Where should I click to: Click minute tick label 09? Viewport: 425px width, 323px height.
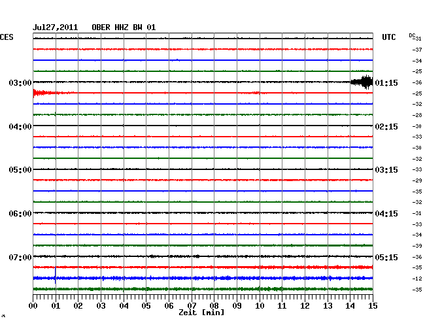click(237, 305)
